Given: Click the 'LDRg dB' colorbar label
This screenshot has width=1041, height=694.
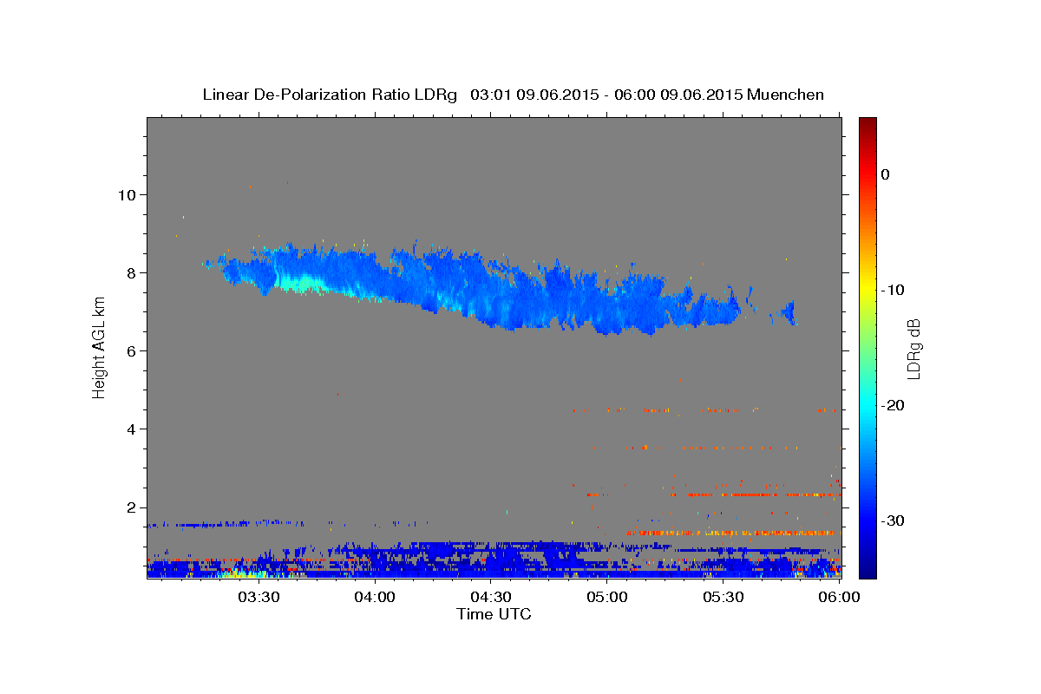Looking at the screenshot, I should click(913, 347).
